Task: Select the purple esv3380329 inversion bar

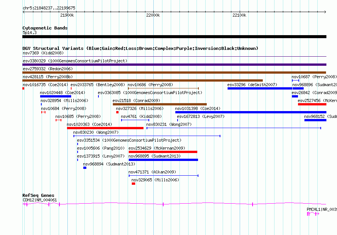Action: tap(174, 65)
